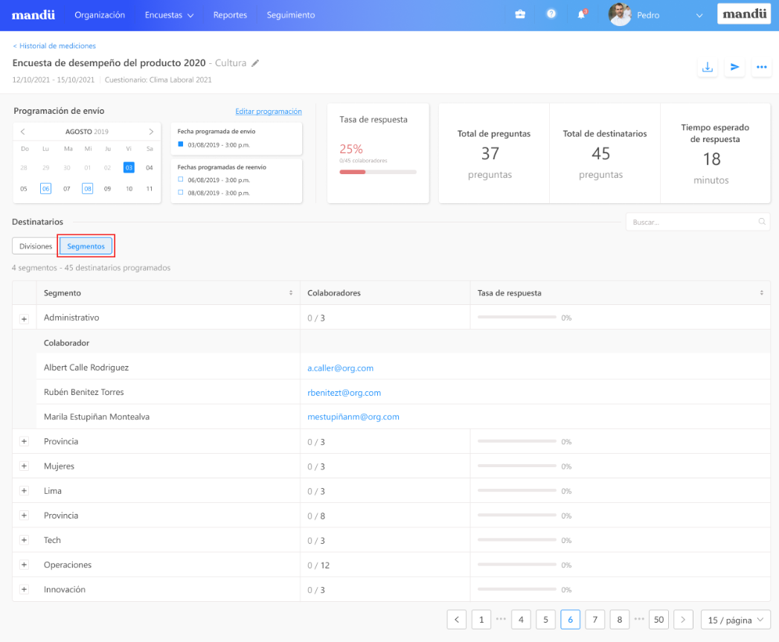Sort by Segmento column arrows
The height and width of the screenshot is (642, 779).
[291, 292]
